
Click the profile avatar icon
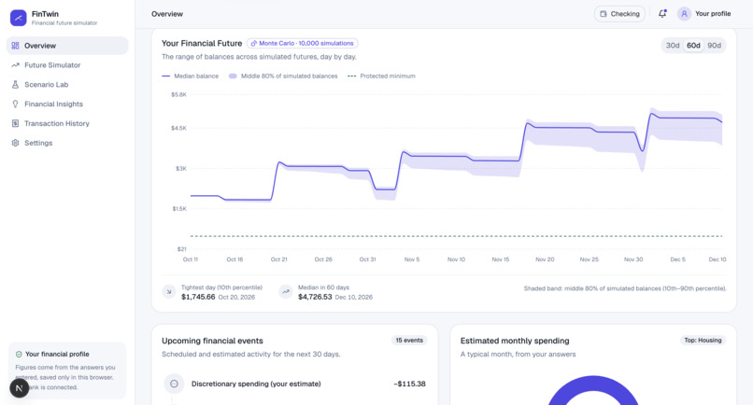(x=684, y=14)
